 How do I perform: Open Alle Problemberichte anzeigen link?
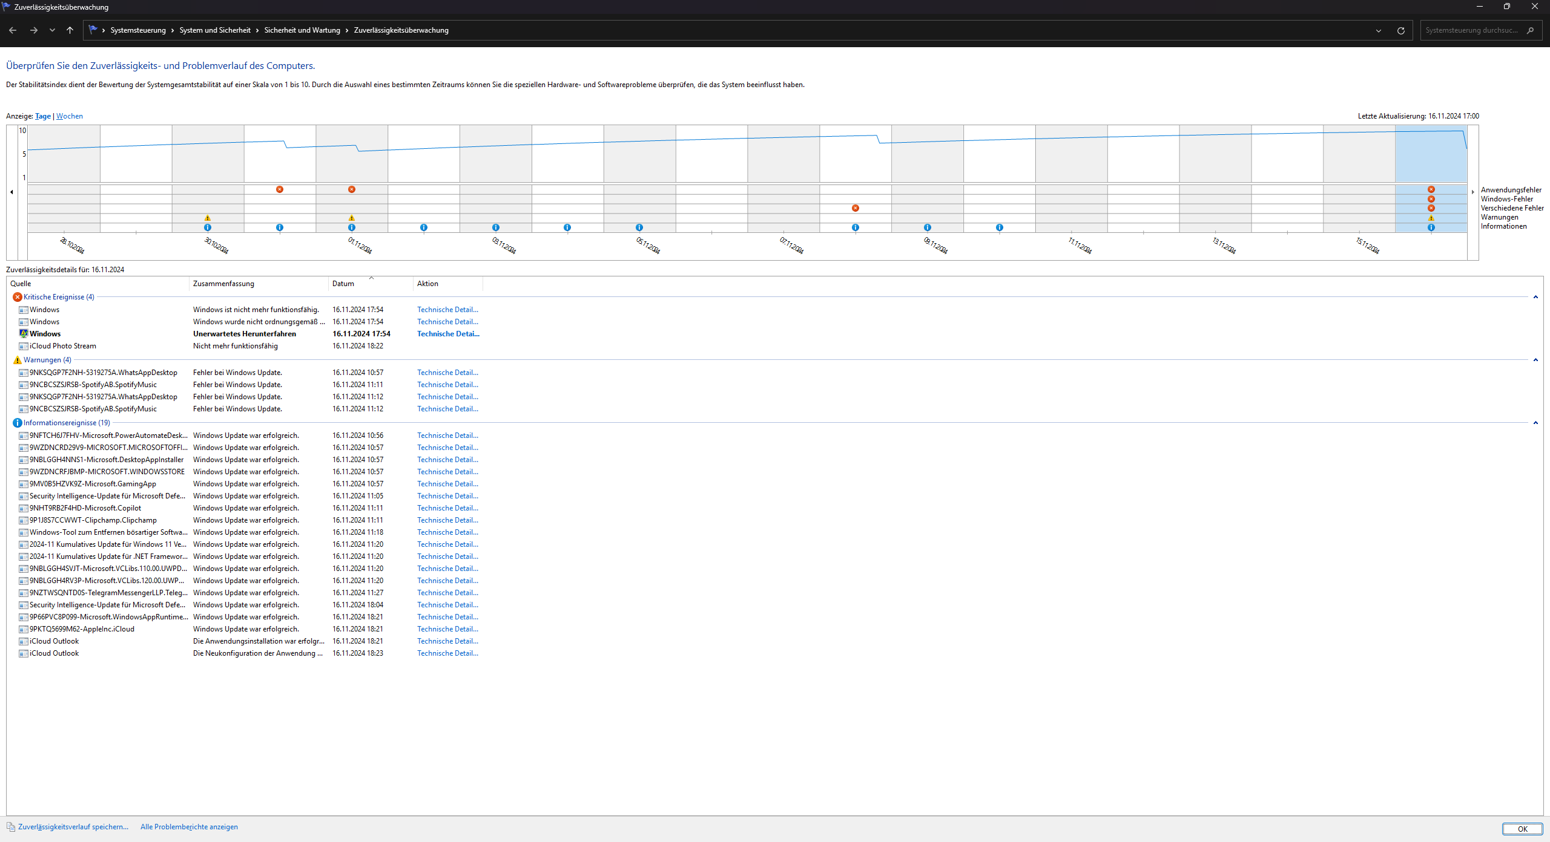(189, 827)
